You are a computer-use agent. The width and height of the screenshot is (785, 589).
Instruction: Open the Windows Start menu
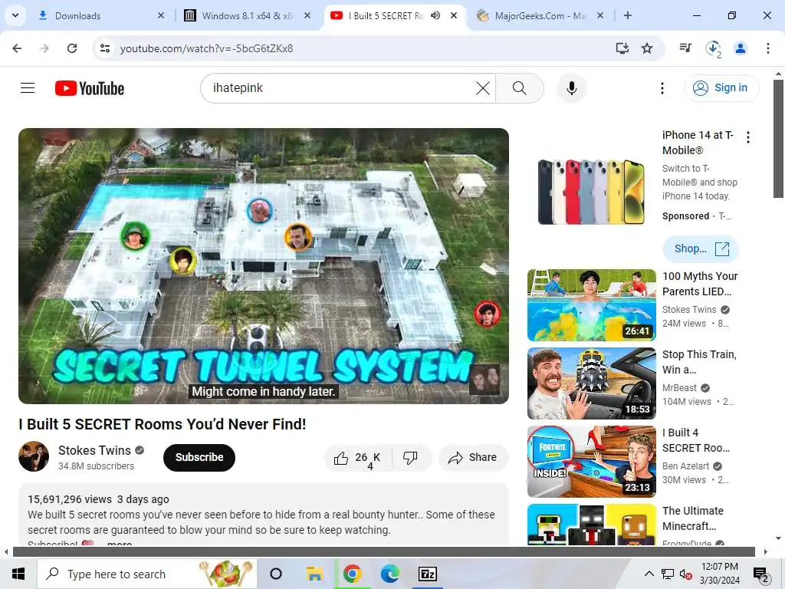click(x=18, y=574)
